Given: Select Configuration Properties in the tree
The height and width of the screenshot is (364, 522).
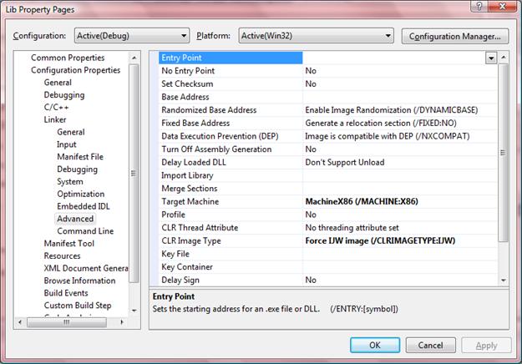Looking at the screenshot, I should 75,70.
